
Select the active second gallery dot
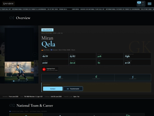click(14, 81)
